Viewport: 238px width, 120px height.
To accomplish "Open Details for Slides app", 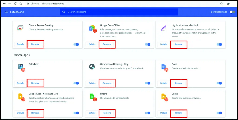I will click(164, 113).
